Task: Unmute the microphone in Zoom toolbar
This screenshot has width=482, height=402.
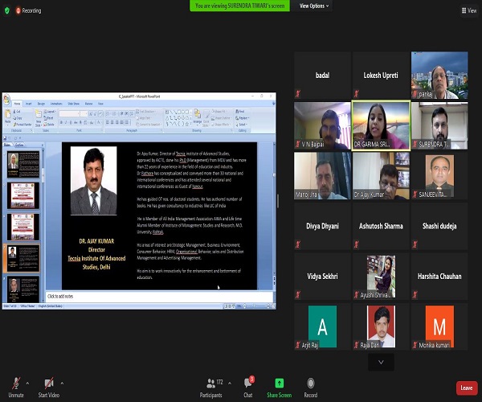Action: (x=16, y=387)
